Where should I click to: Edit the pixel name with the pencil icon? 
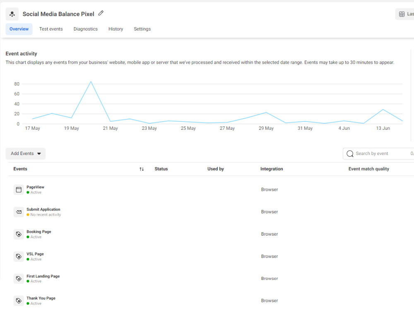(x=101, y=13)
